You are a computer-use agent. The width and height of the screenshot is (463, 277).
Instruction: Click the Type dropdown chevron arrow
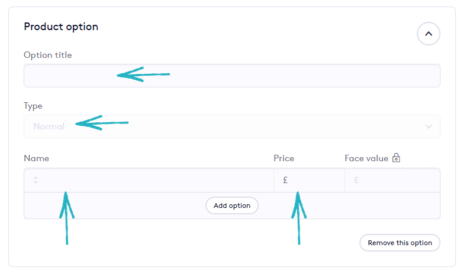point(429,126)
